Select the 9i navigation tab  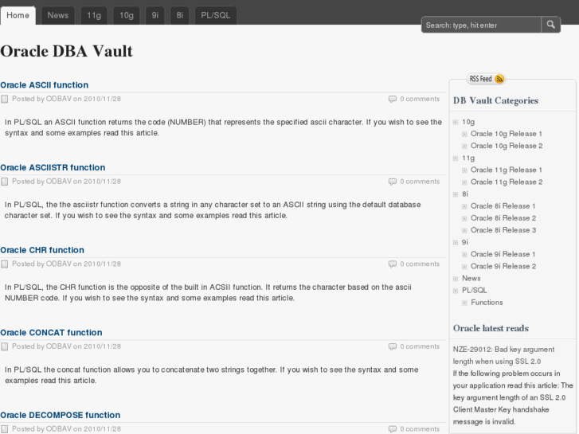click(x=155, y=15)
